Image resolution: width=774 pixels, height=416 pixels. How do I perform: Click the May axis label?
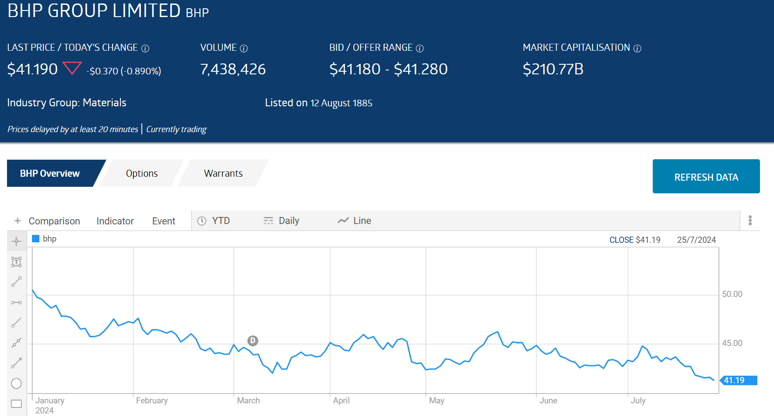436,400
